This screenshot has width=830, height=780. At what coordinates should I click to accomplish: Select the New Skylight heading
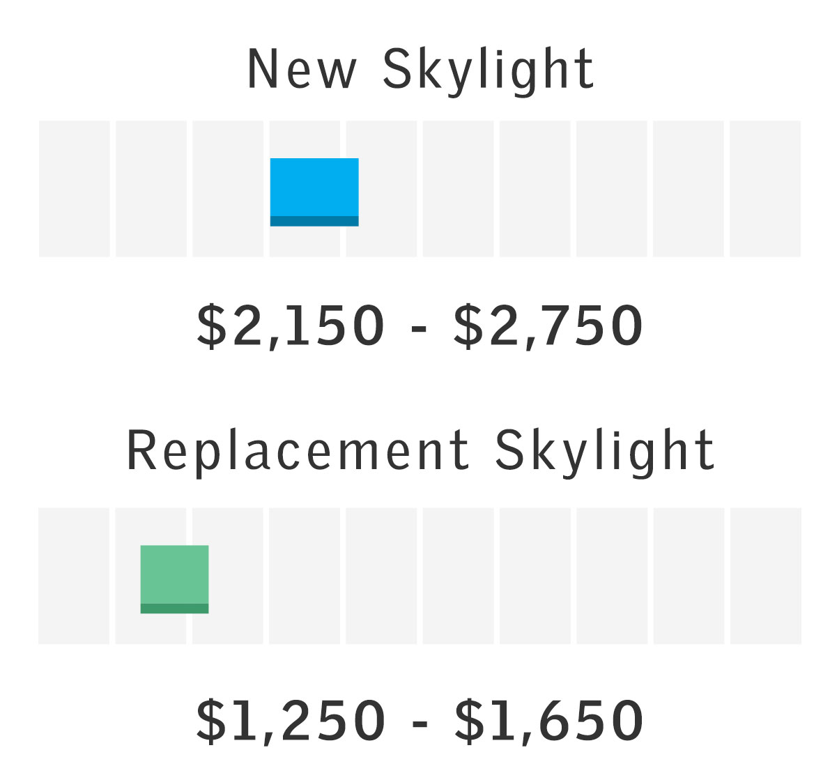tap(421, 70)
